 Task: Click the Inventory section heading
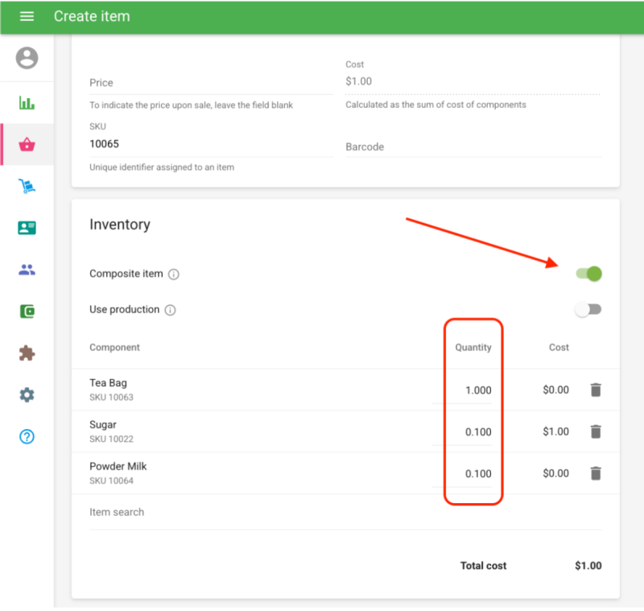[x=120, y=225]
